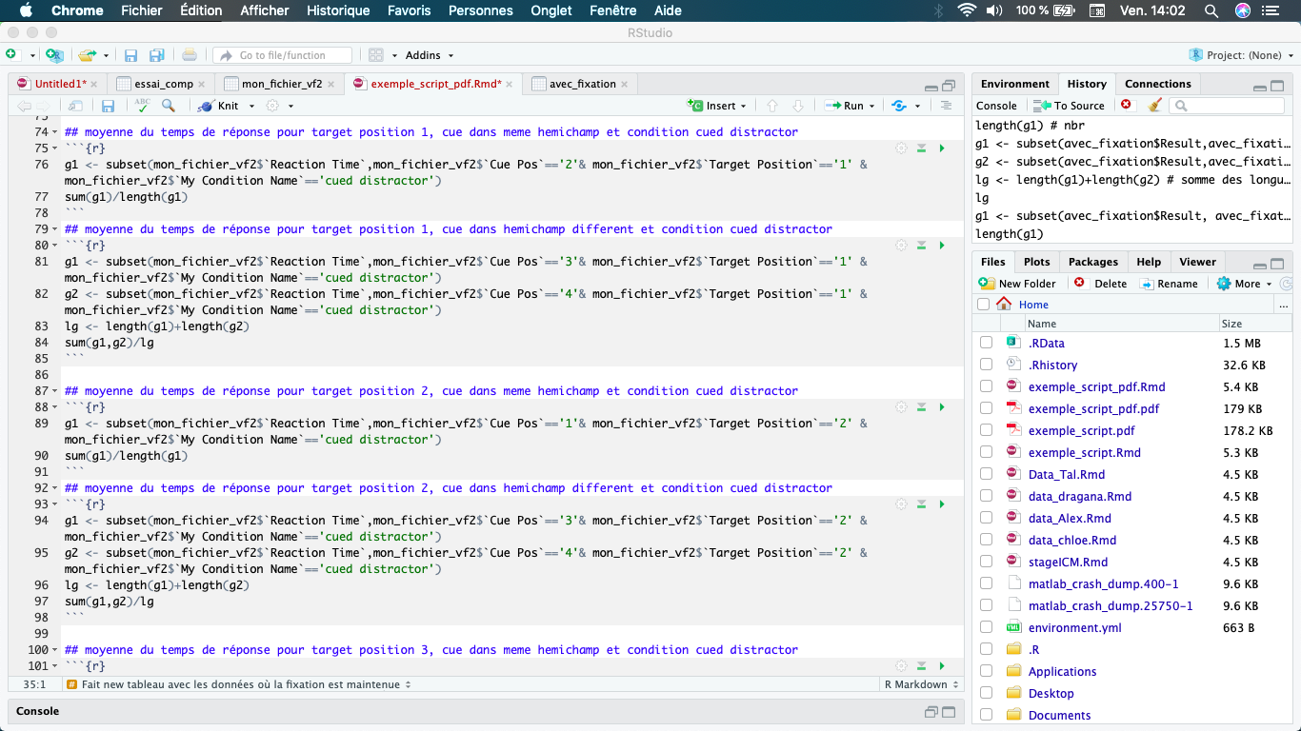Click Rename in Files pane
This screenshot has height=731, width=1301.
pyautogui.click(x=1169, y=284)
